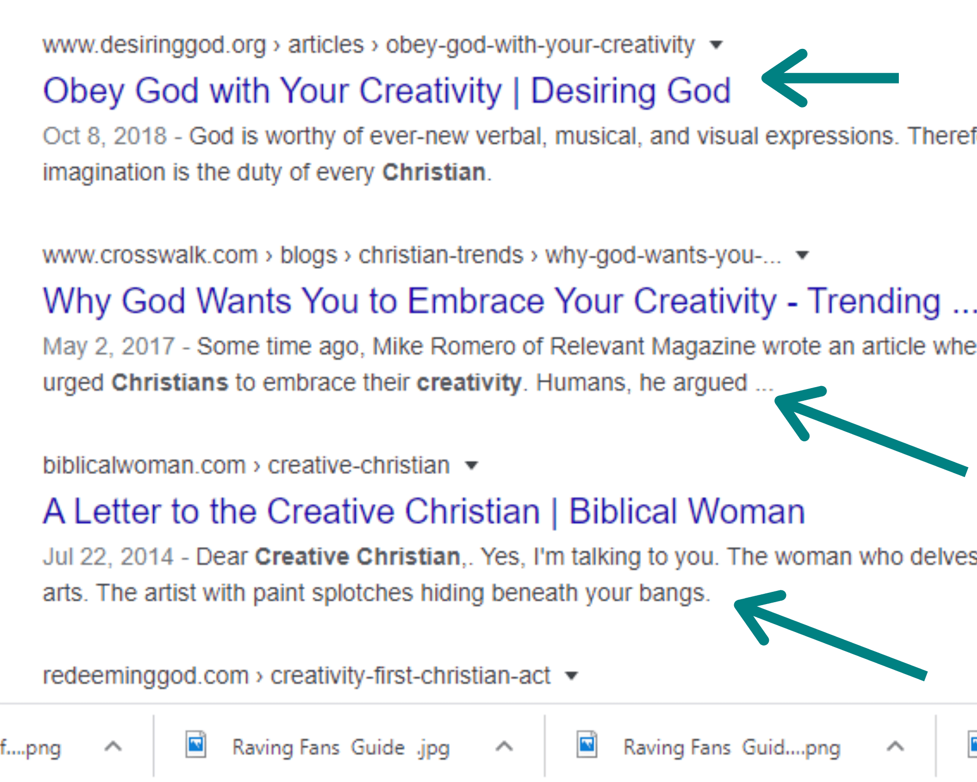Open options chevron for Raving Fans Guid....png
Screen dimensions: 977x782
tap(895, 746)
